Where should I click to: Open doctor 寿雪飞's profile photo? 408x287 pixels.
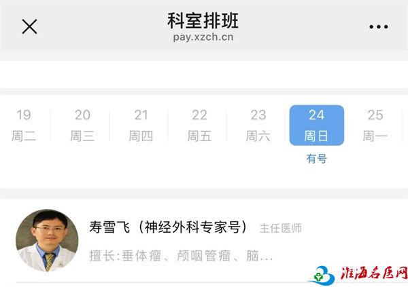pyautogui.click(x=47, y=240)
